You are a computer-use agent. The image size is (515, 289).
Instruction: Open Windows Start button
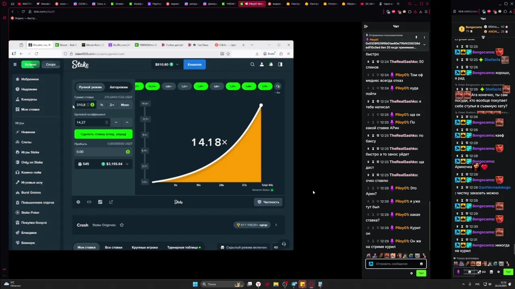point(195,284)
